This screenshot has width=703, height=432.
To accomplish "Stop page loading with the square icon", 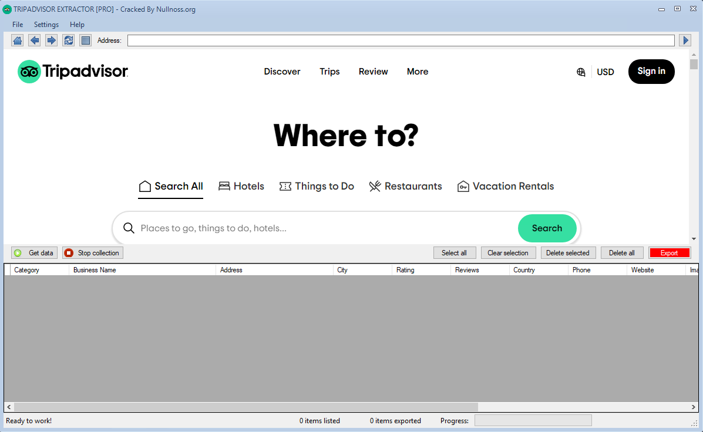I will (86, 41).
